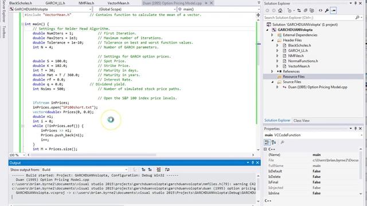Screen dimensions: 367x206
Task: Select BlackScholes.h in Solution Explorer
Action: (299, 45)
